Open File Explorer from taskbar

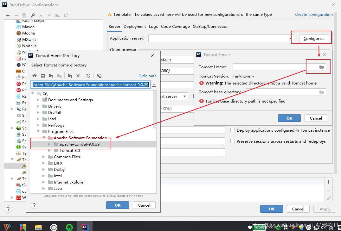(x=38, y=227)
